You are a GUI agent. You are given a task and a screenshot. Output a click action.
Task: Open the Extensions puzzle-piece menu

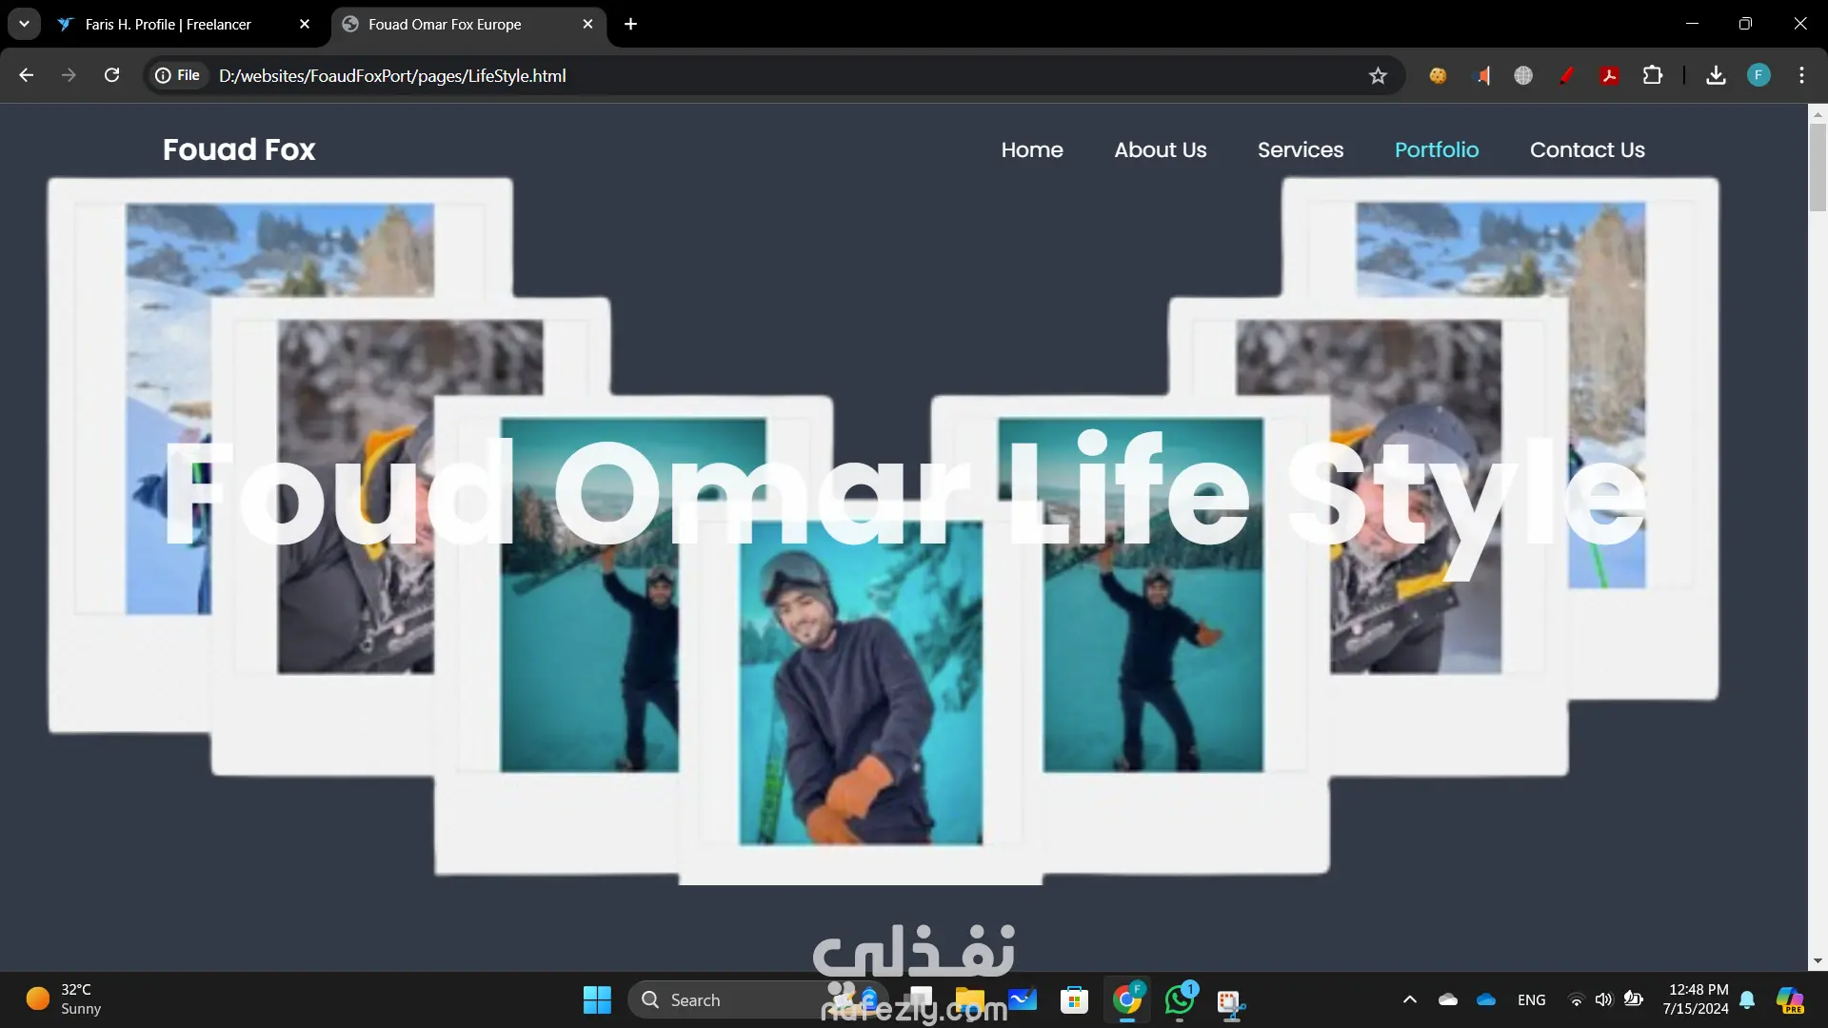pos(1653,76)
